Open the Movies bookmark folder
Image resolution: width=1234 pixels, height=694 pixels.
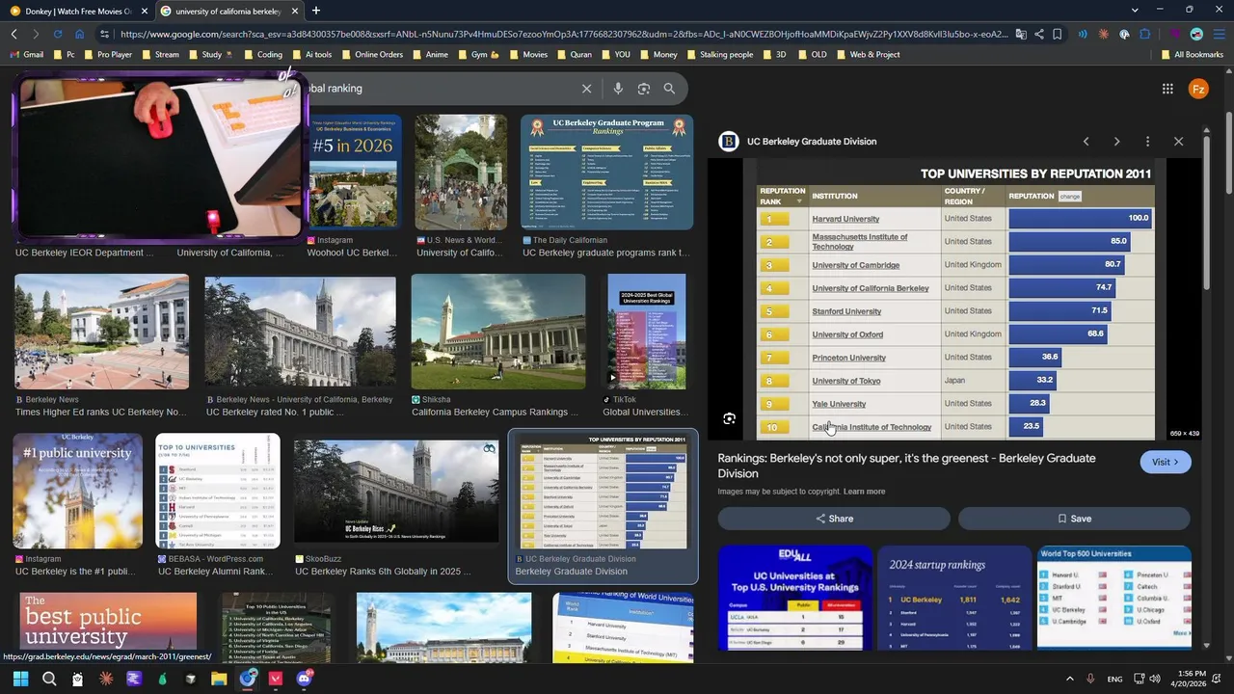coord(528,55)
